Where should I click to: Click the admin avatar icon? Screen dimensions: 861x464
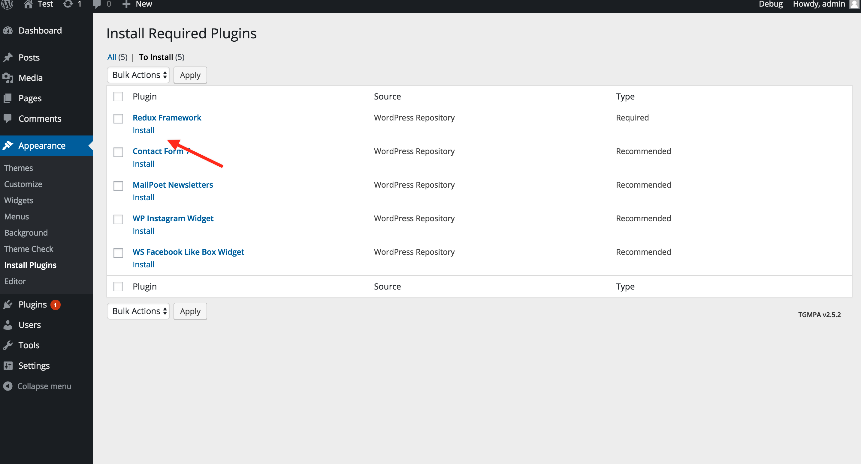854,4
